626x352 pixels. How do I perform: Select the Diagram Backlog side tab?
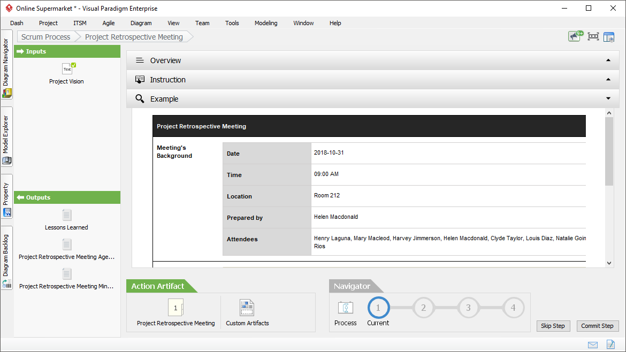[x=6, y=258]
